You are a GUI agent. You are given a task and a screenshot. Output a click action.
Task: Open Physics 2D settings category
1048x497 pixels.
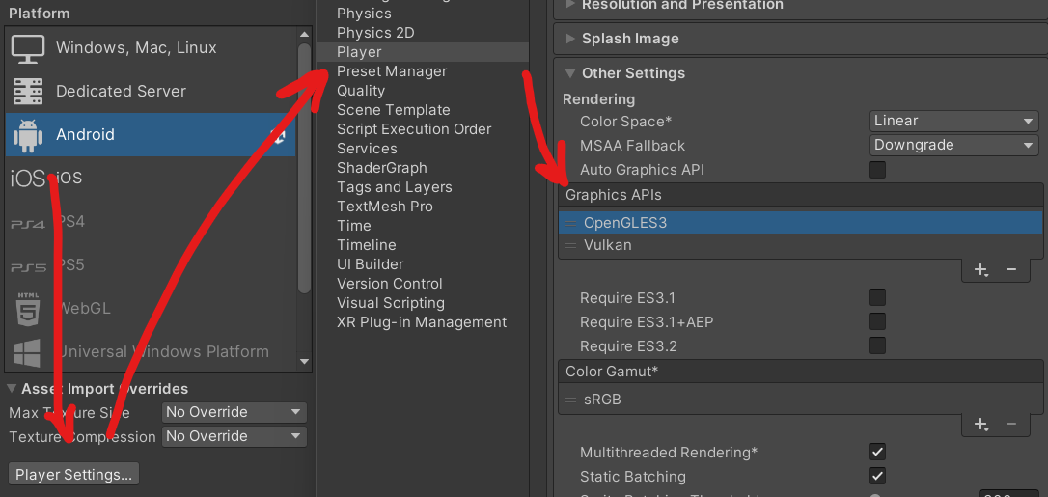(375, 33)
